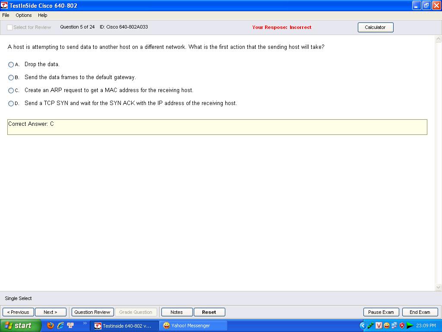Click the TestInside title bar app icon
Image resolution: width=442 pixels, height=332 pixels.
[4, 6]
